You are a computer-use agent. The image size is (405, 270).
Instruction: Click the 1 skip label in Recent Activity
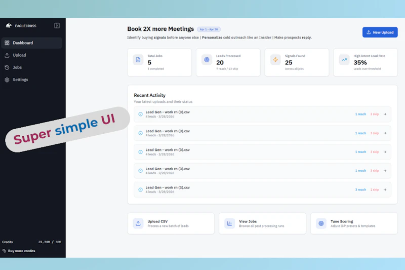coord(375,189)
